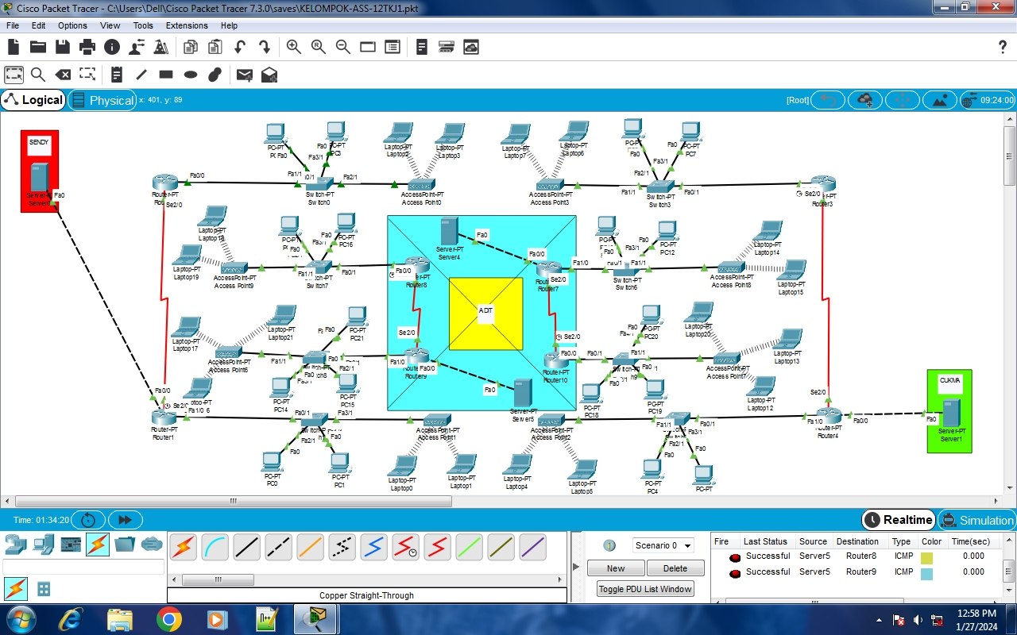Choose the Resize Shape tool
Image resolution: width=1017 pixels, height=635 pixels.
coord(87,75)
